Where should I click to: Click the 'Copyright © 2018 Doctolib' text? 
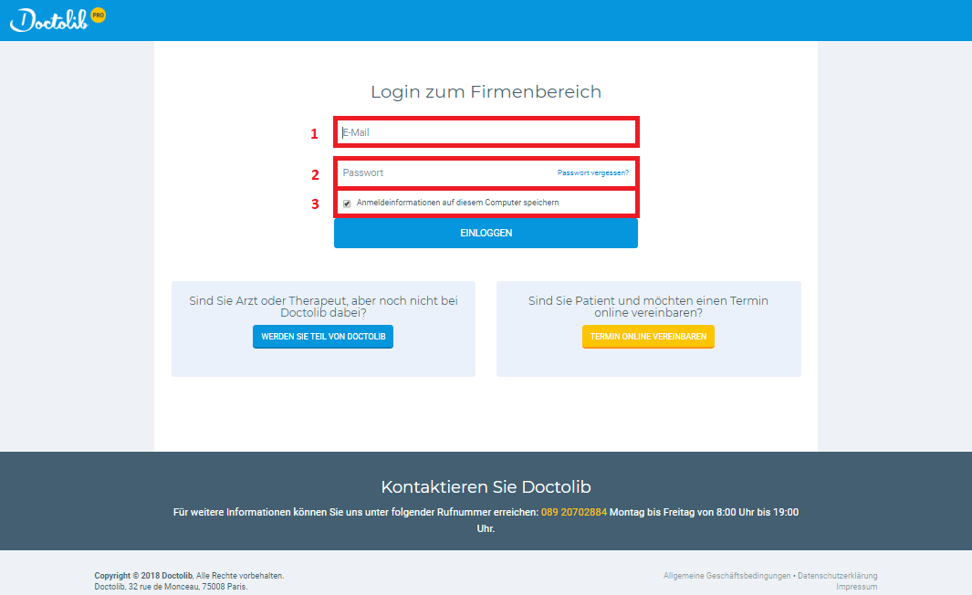(143, 576)
